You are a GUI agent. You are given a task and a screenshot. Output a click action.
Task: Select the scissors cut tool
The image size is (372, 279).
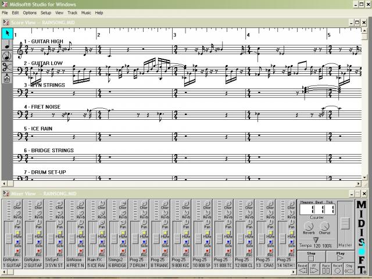tap(7, 67)
